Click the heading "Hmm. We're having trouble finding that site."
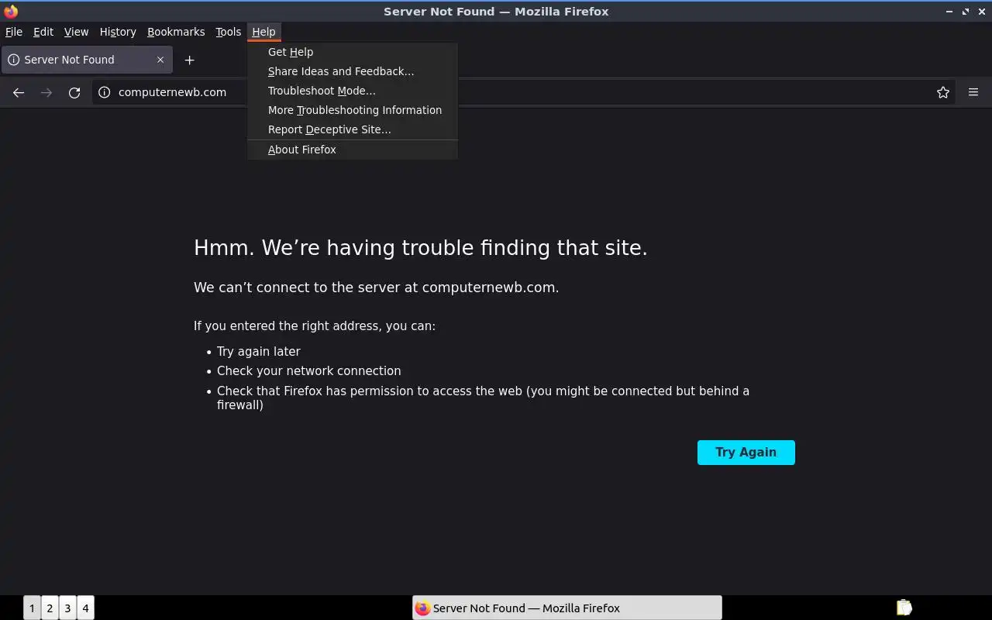The height and width of the screenshot is (620, 992). [421, 248]
